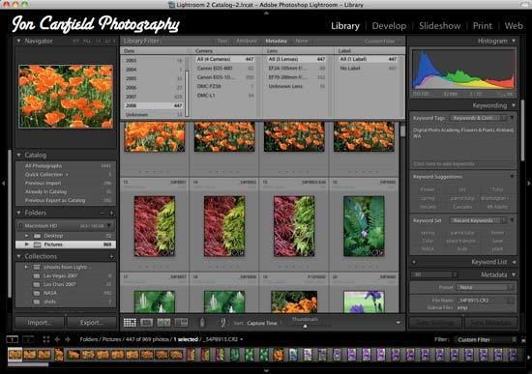The image size is (532, 374).
Task: Select the Survey view icon
Action: 181,323
